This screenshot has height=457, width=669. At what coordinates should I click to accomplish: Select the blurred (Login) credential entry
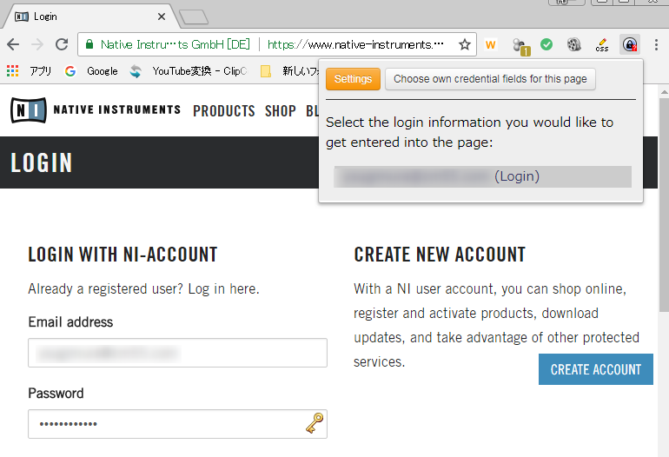482,176
